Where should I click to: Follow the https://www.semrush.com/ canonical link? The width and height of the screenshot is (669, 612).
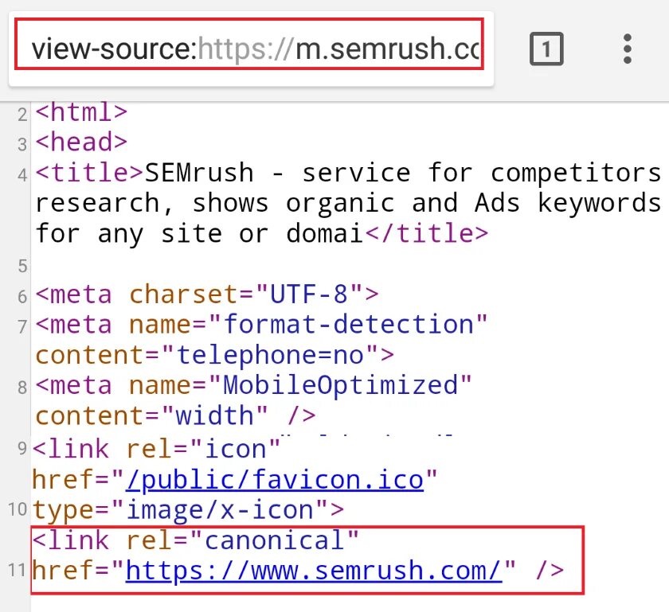pos(315,570)
